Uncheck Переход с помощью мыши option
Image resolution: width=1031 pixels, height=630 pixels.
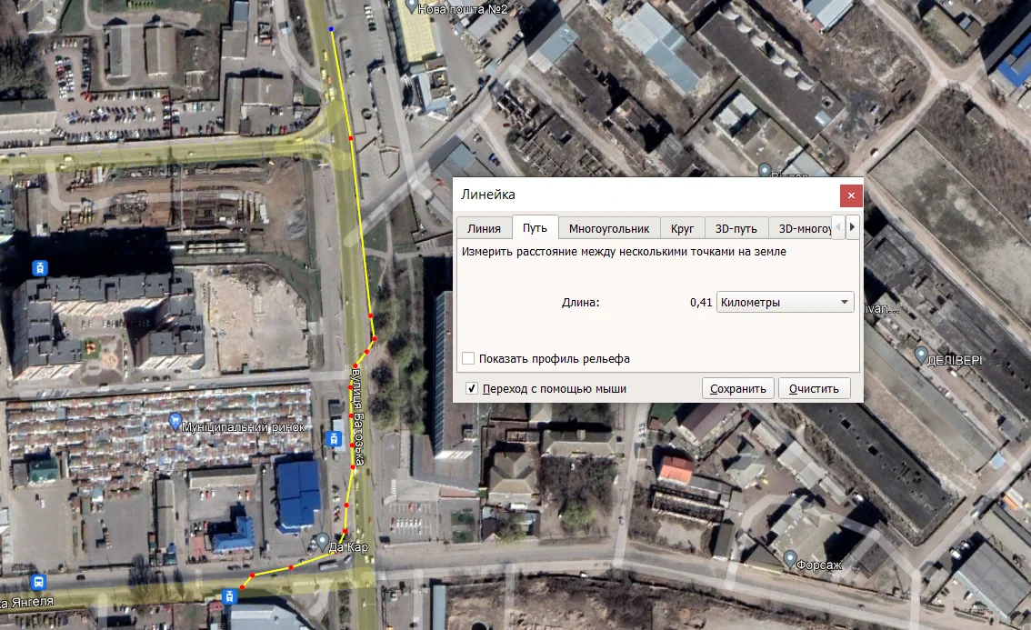click(472, 388)
